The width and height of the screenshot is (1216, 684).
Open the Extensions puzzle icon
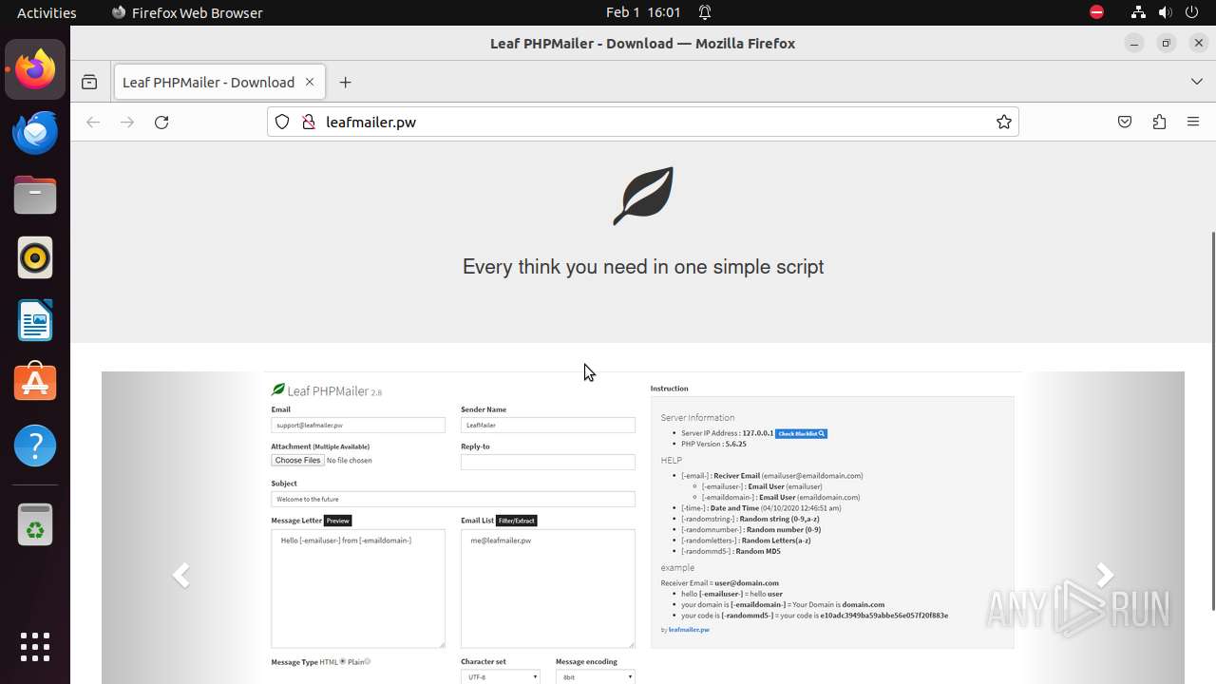pyautogui.click(x=1159, y=122)
